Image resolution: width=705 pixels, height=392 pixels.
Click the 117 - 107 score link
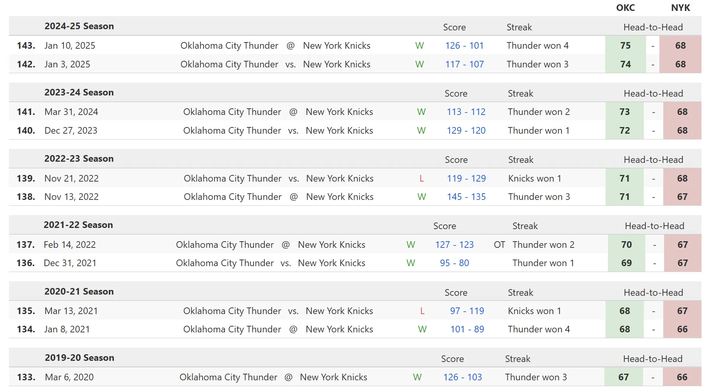[464, 64]
